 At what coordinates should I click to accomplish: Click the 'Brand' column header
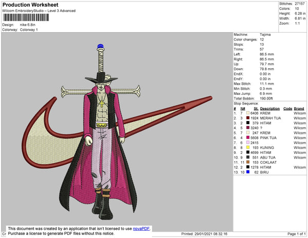(299, 109)
